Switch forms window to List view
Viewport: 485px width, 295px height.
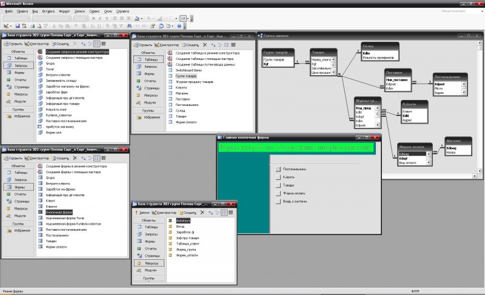coord(97,158)
